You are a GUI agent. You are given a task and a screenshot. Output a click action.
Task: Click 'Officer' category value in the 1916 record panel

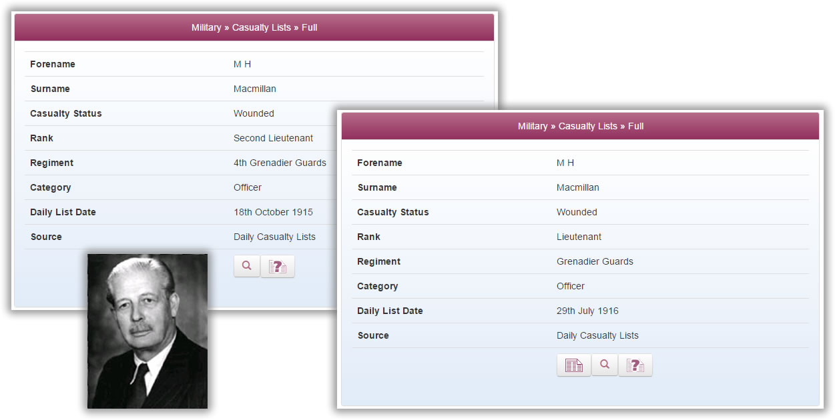pos(571,286)
